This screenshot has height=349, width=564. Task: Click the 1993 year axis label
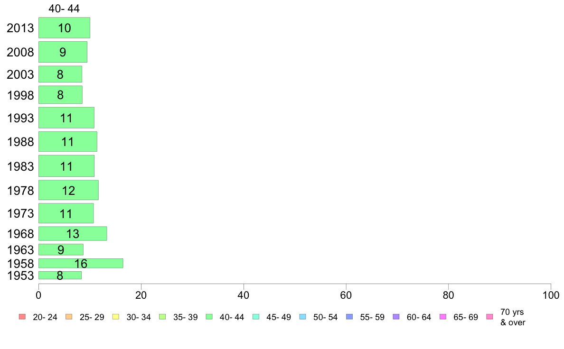tap(20, 118)
